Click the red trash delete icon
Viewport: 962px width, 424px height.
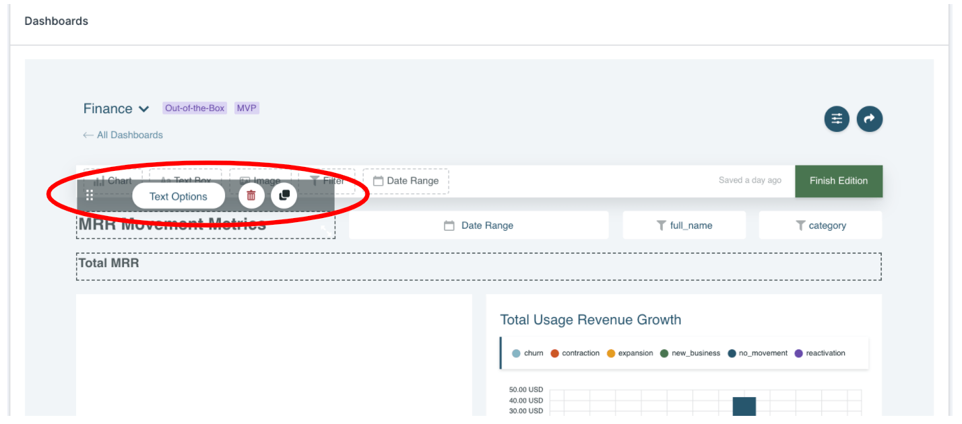click(x=251, y=196)
